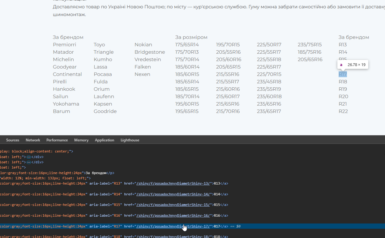Open the Nexen brand link
Screen dimensions: 385x238
coord(142,74)
